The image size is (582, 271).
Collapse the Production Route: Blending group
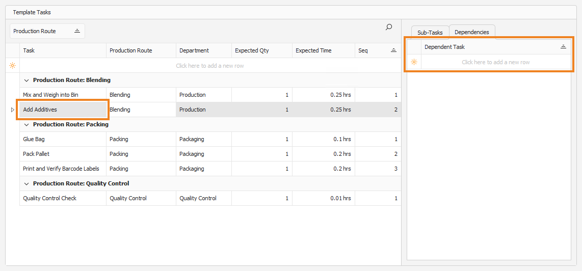[x=27, y=80]
